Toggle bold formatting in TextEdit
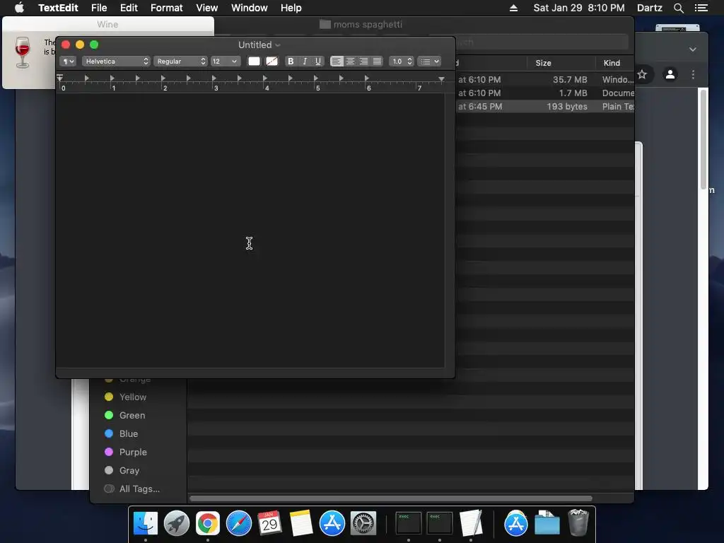724x543 pixels. (291, 62)
